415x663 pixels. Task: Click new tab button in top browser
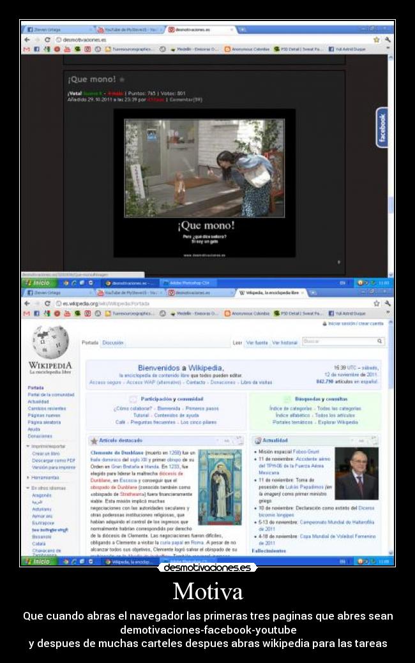click(243, 29)
